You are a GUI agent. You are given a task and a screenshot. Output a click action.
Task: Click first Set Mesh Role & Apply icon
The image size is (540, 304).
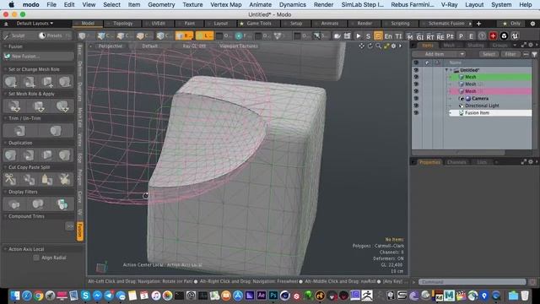point(14,106)
